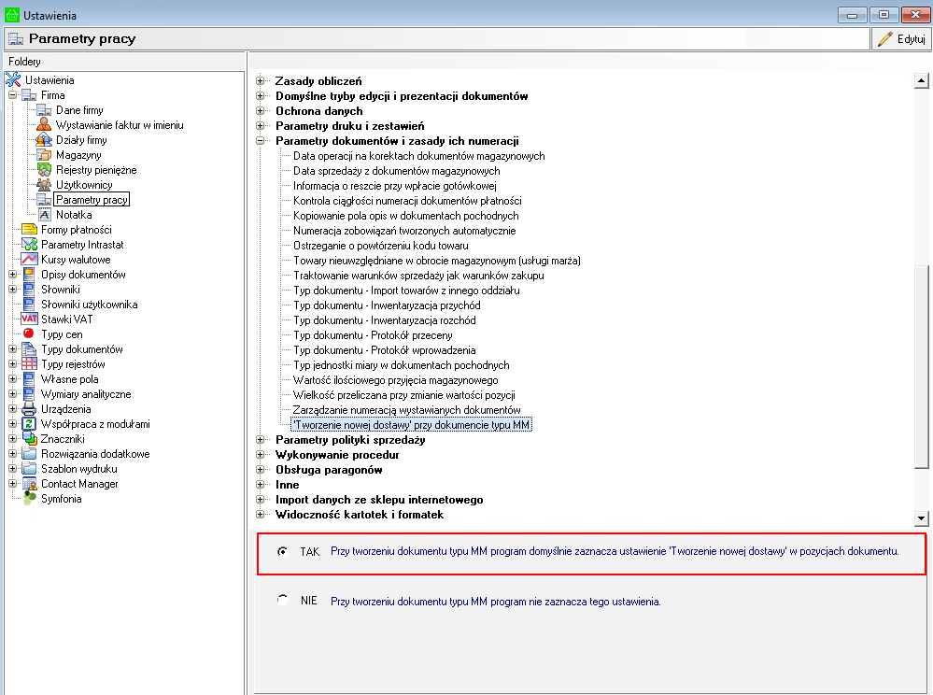Select the TAK radio option
933x695 pixels.
click(282, 552)
